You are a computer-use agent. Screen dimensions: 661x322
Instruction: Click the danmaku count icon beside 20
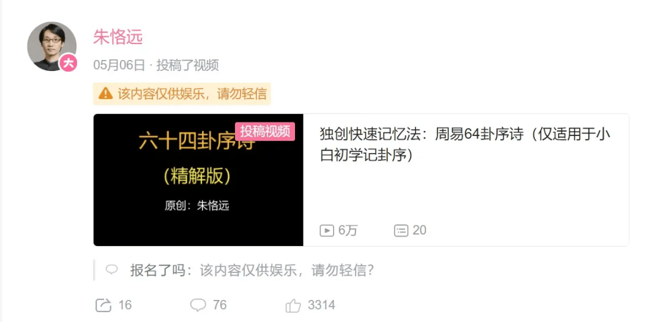[401, 231]
